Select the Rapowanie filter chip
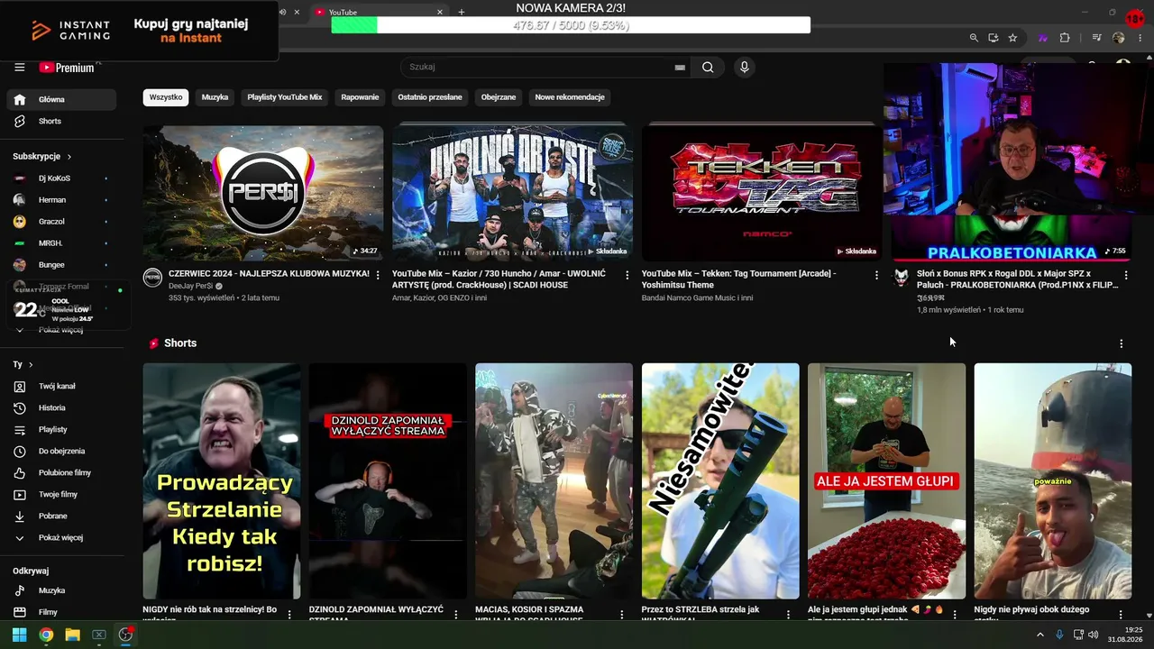 pyautogui.click(x=360, y=97)
